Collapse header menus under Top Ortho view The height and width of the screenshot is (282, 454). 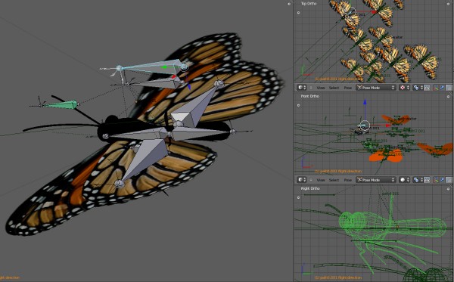(x=311, y=88)
